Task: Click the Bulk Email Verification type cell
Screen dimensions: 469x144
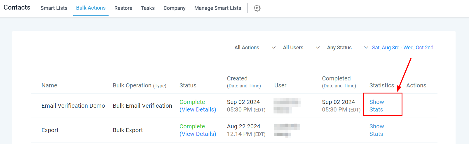Action: (142, 106)
